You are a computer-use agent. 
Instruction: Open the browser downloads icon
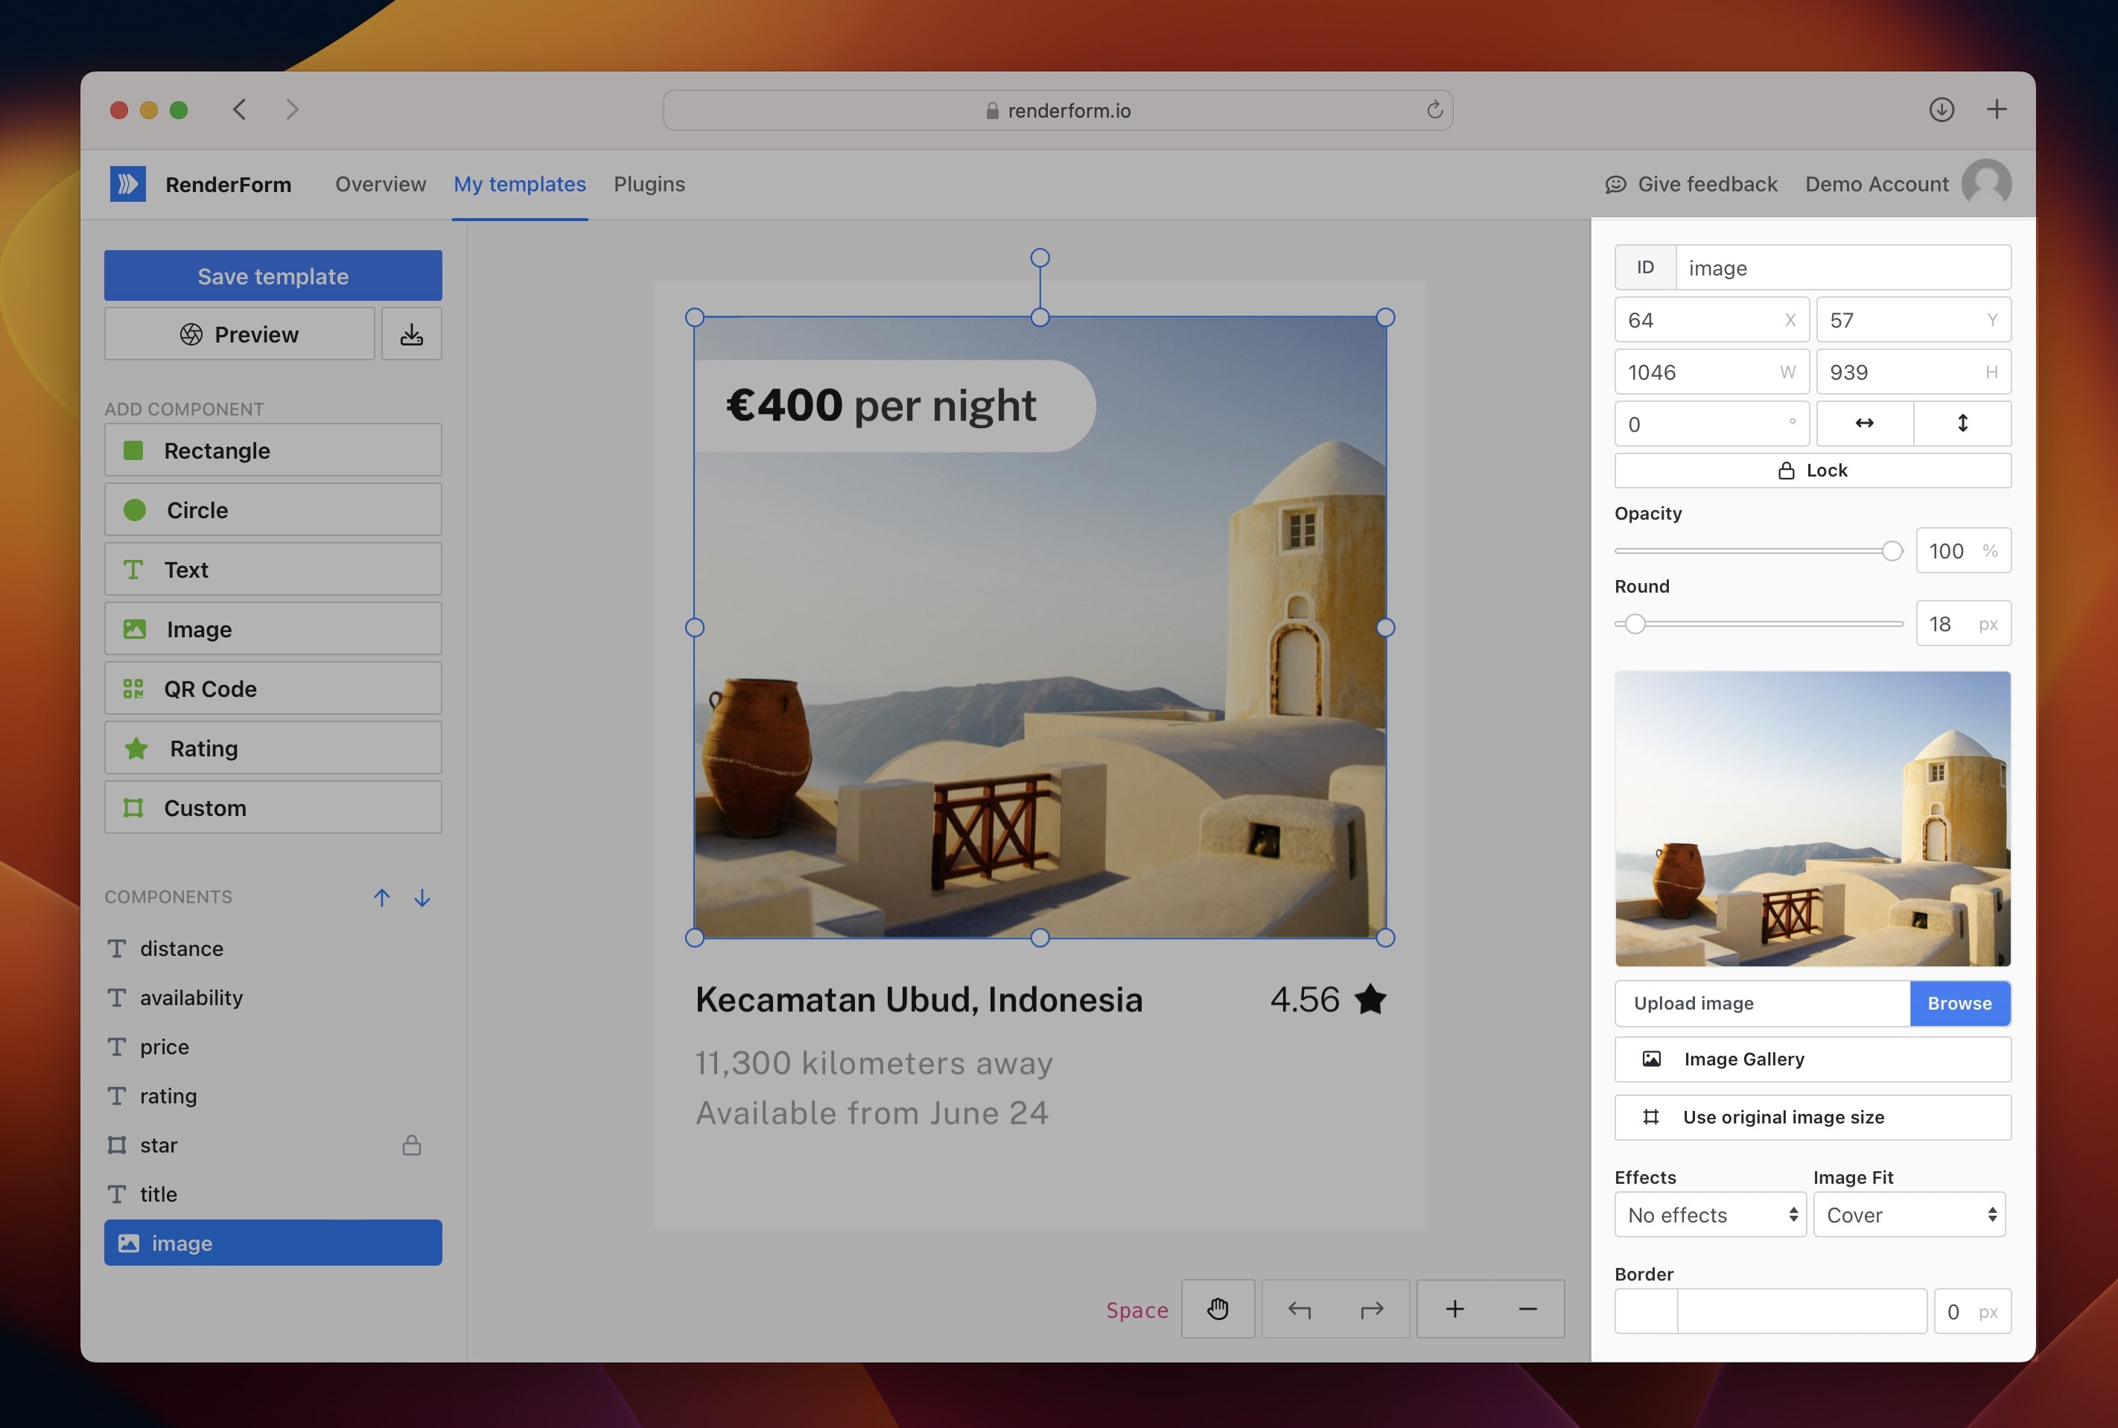1941,109
